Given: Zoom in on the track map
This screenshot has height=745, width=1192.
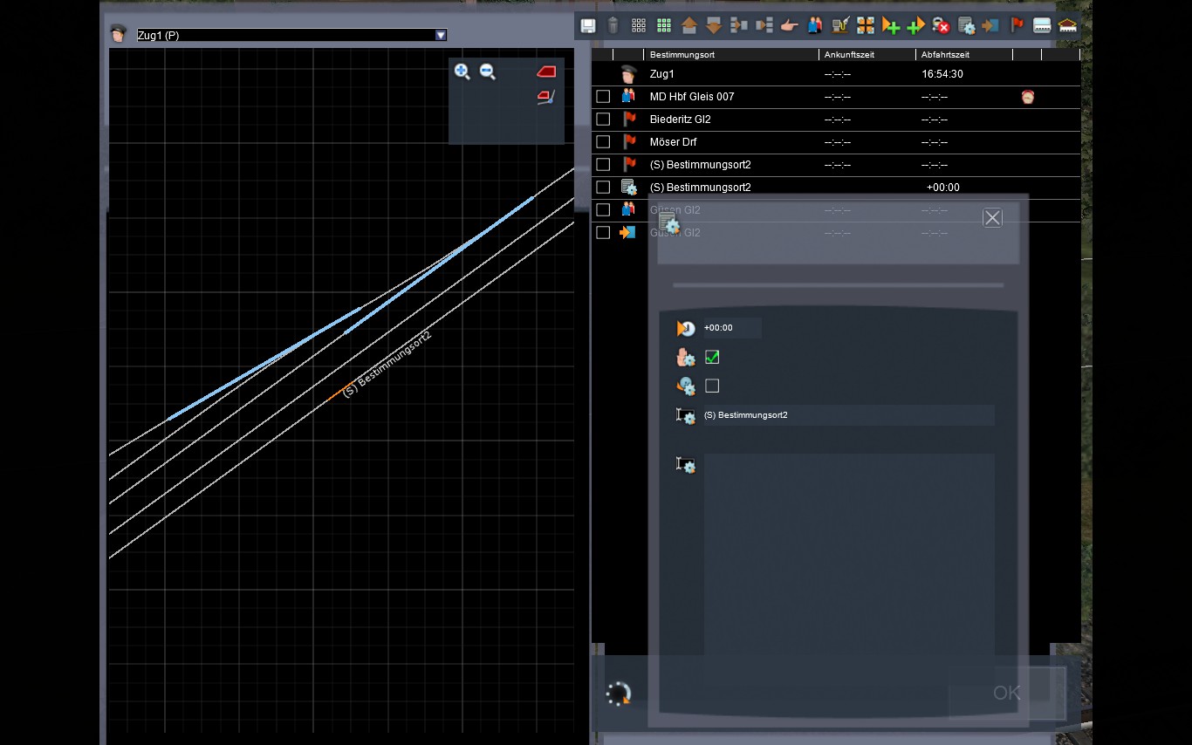Looking at the screenshot, I should tap(462, 72).
